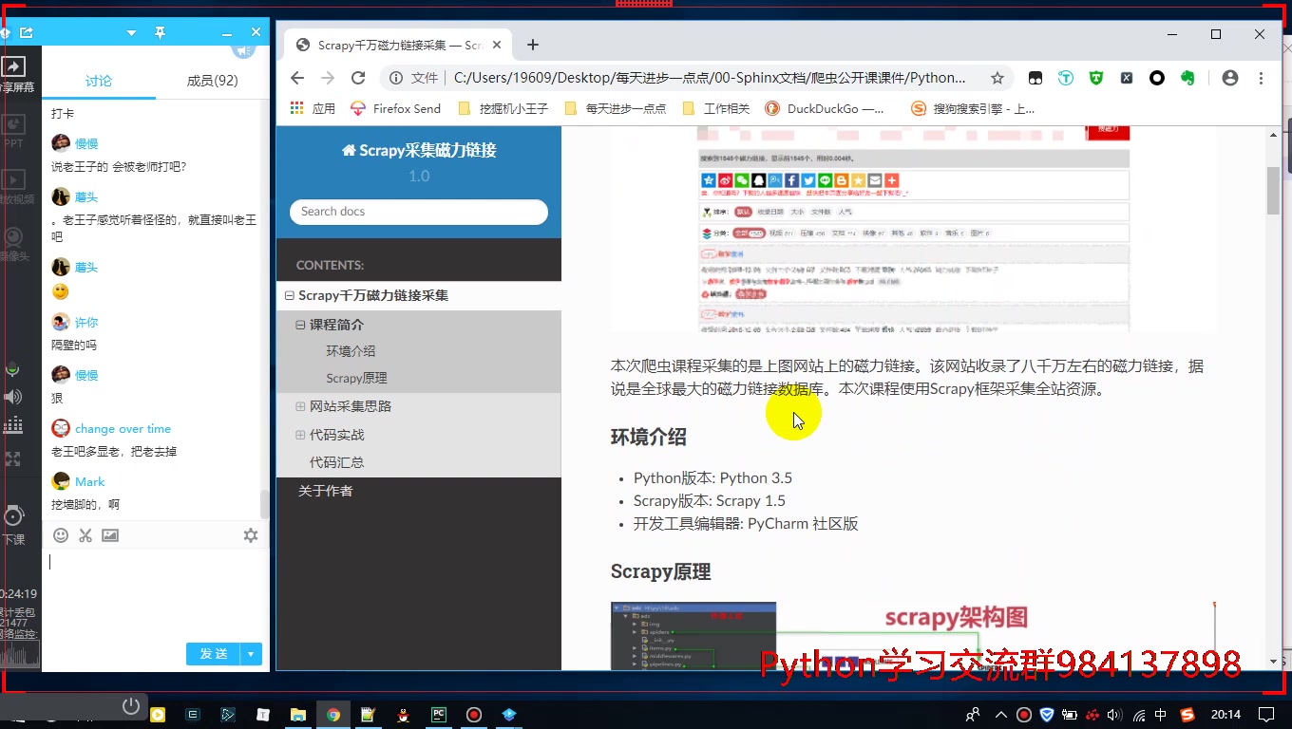Open chat settings gear icon

point(251,535)
